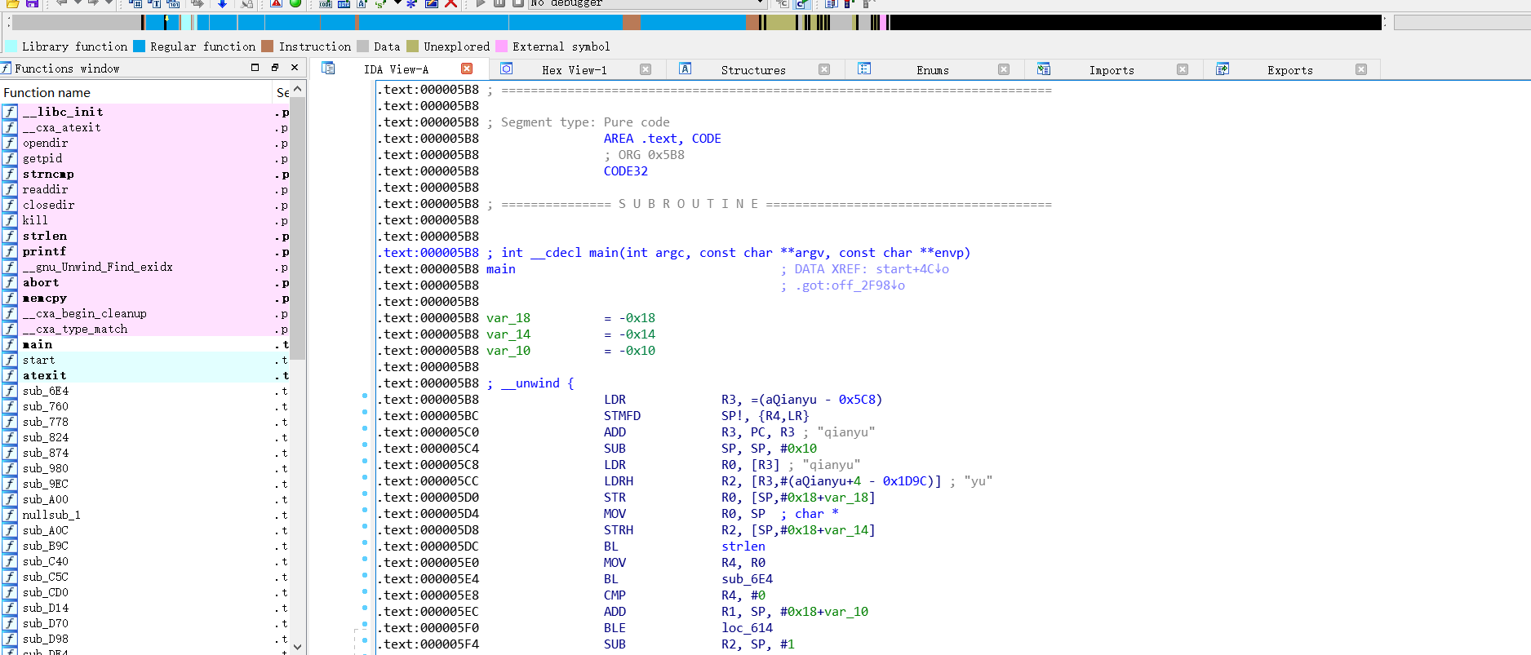Viewport: 1531px width, 655px height.
Task: Toggle breakpoint dot at address 000005B8 LDR
Action: (365, 396)
